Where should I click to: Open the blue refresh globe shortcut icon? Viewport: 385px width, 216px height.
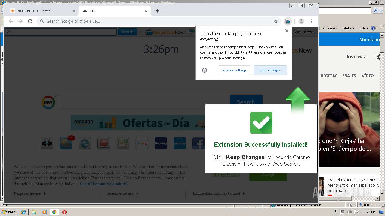85,143
